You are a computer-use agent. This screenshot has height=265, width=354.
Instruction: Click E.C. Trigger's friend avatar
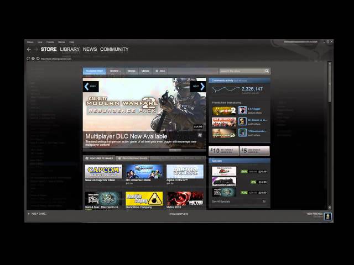pos(242,110)
